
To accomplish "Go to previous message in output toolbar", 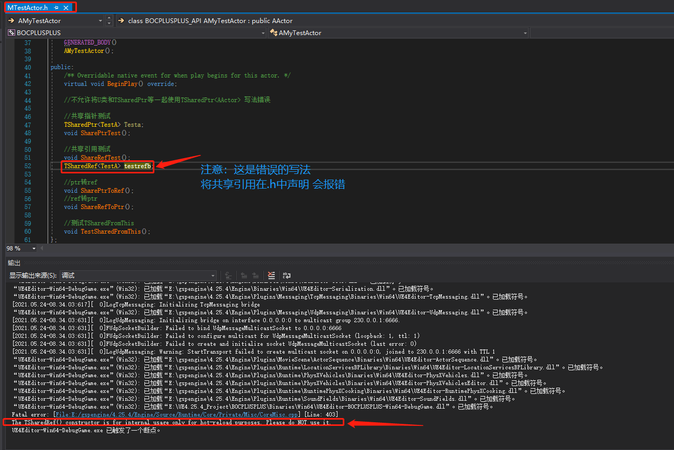I will (244, 275).
